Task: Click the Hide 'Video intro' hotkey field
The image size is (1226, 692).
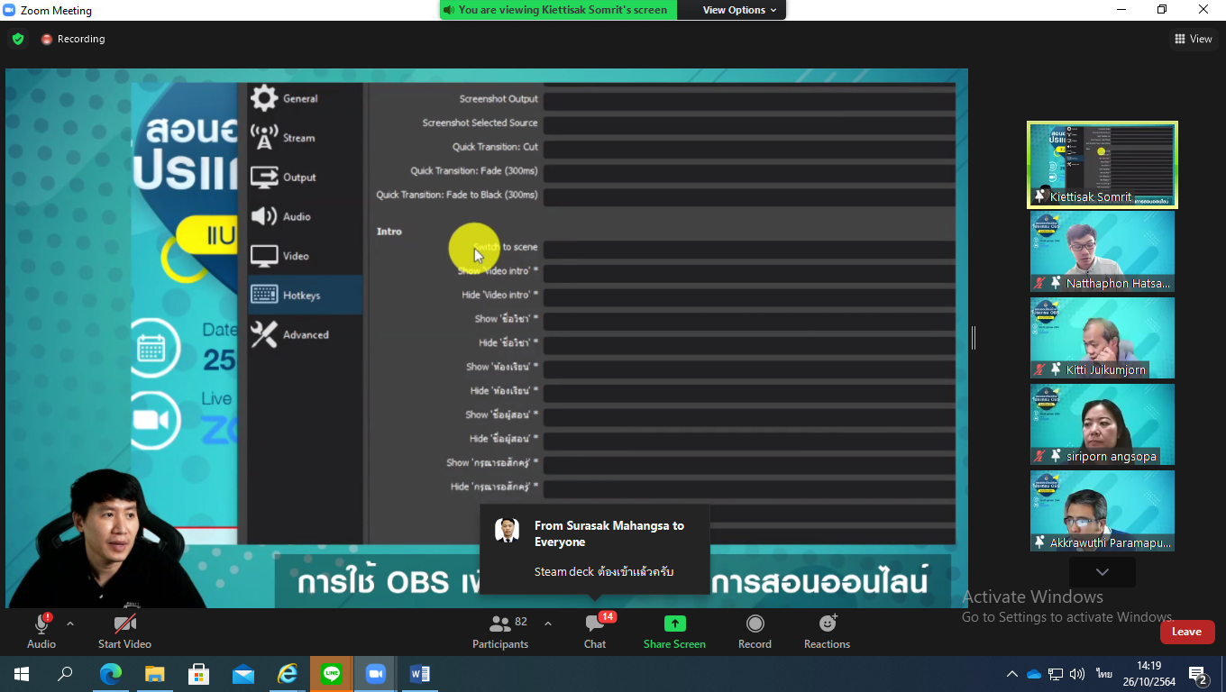Action: coord(749,296)
